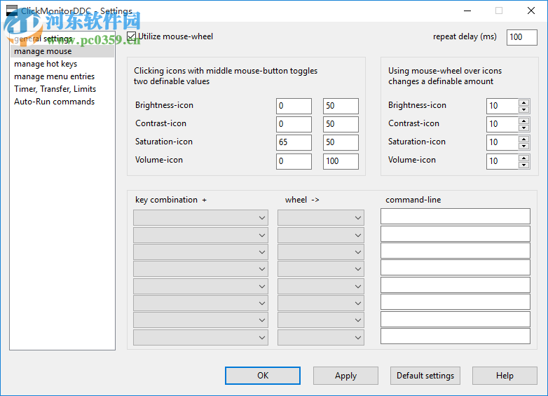Click third command-line text field
Viewport: 548px width, 396px height.
pyautogui.click(x=455, y=251)
